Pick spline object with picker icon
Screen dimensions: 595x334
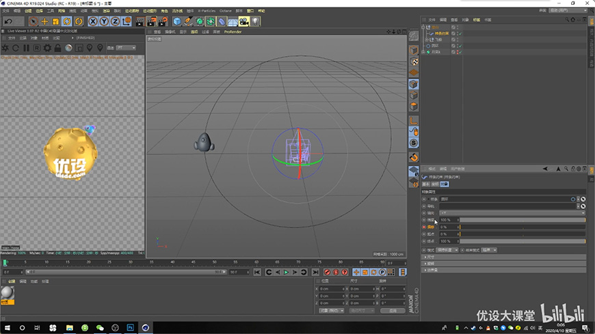pos(583,199)
